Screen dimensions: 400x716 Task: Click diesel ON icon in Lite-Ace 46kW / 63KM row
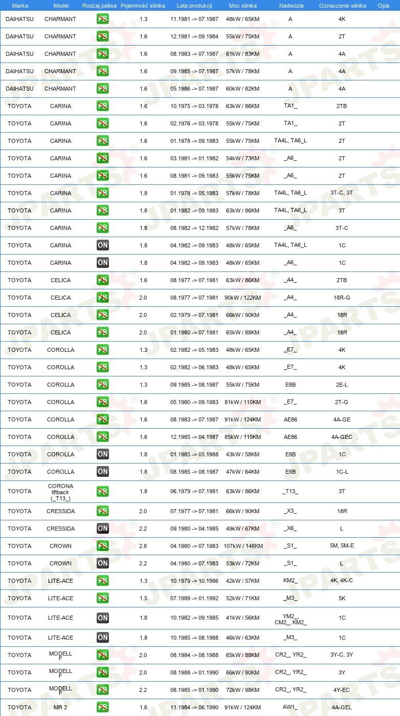tap(103, 638)
